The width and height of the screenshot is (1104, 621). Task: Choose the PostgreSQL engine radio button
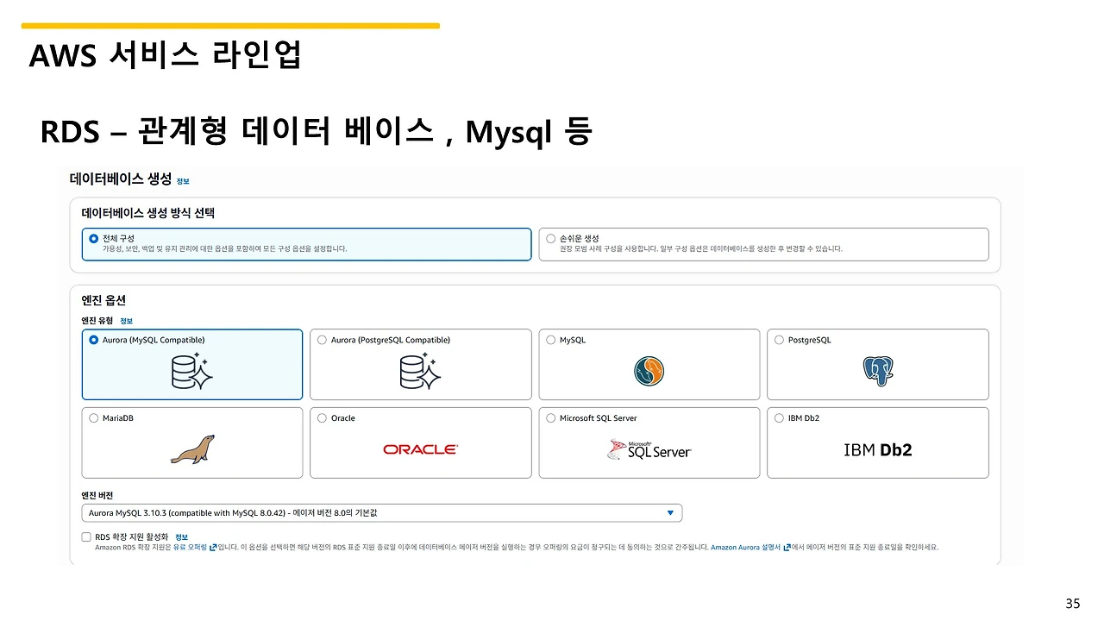pyautogui.click(x=780, y=340)
